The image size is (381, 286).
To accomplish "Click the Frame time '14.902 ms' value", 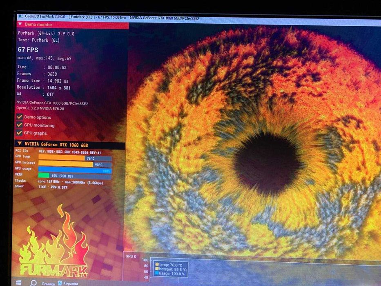I will click(58, 81).
